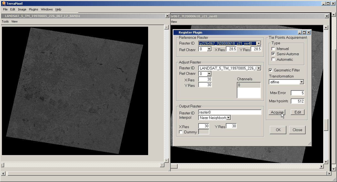Close the LANDSAT_5_TM raster window
The height and width of the screenshot is (182, 337).
(x=167, y=16)
